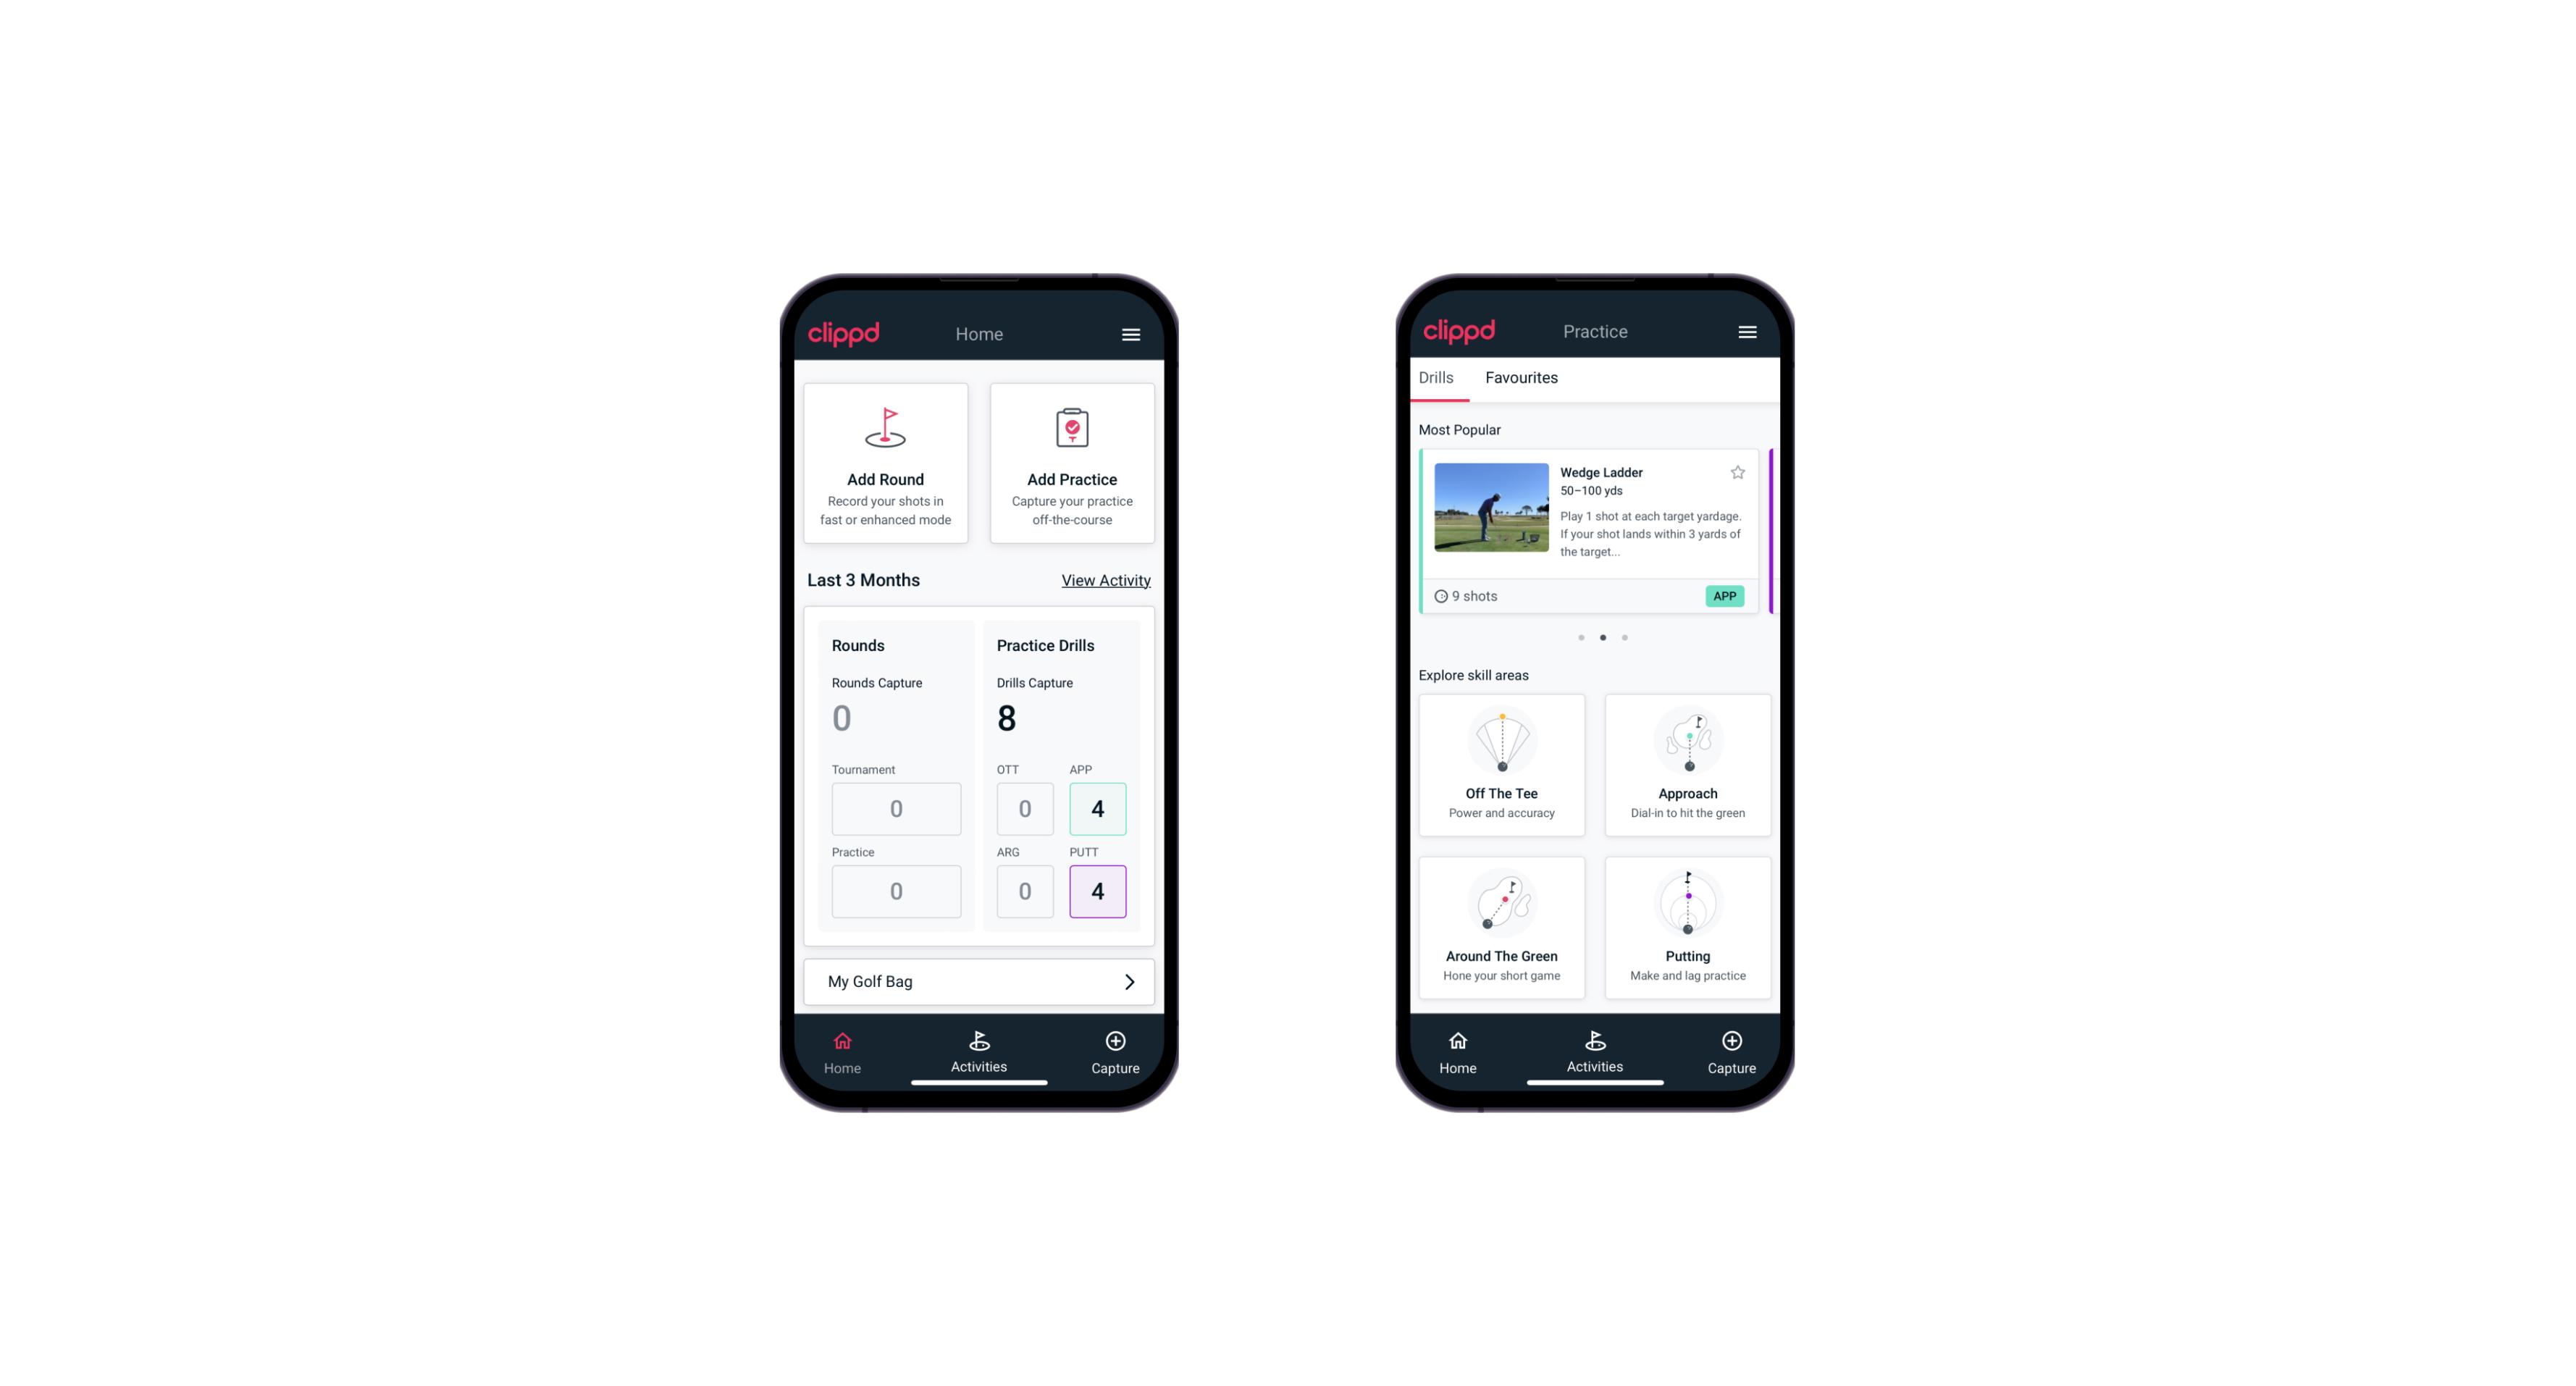Expand the My Golf Bag section
This screenshot has width=2576, height=1386.
(1128, 980)
